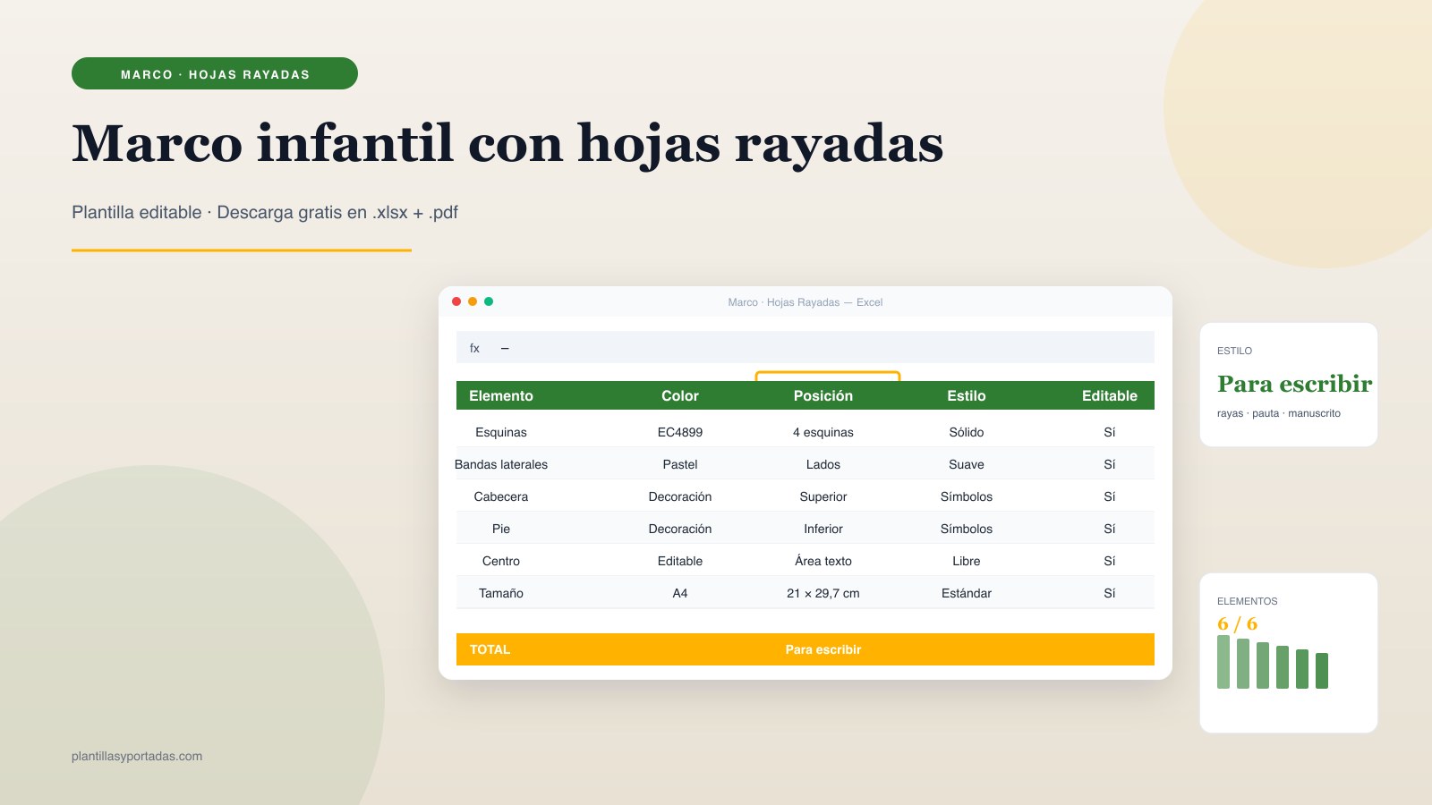Click the 'Bandas laterales' cell
This screenshot has width=1432, height=805.
click(x=501, y=464)
